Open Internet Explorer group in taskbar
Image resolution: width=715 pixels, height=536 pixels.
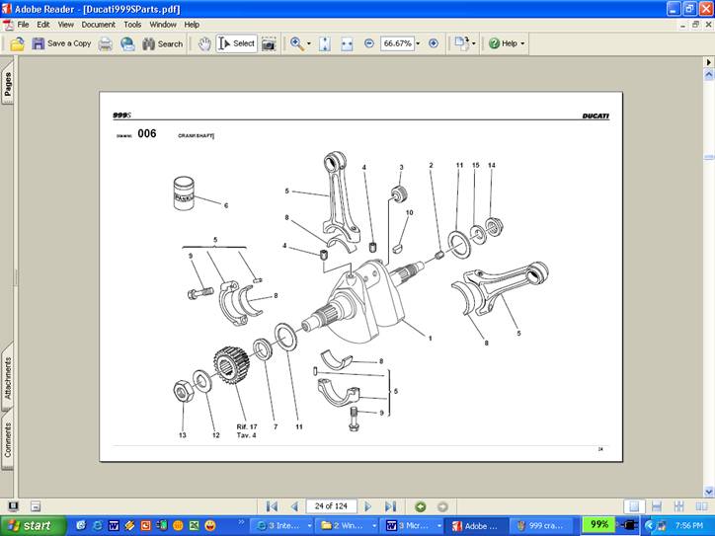282,525
